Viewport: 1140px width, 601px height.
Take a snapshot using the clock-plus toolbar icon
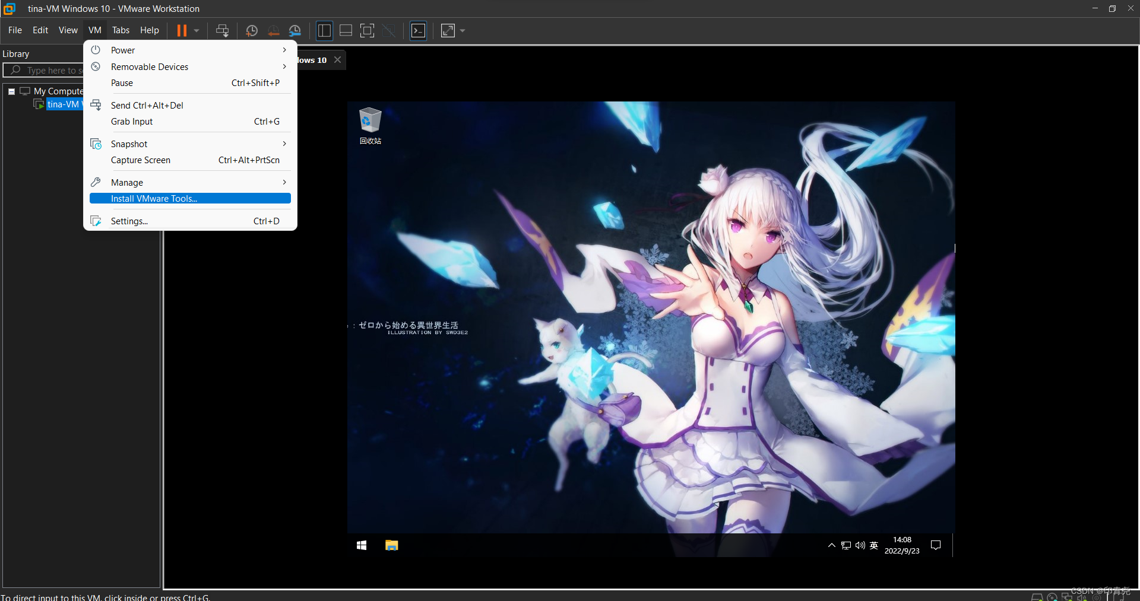click(x=252, y=30)
